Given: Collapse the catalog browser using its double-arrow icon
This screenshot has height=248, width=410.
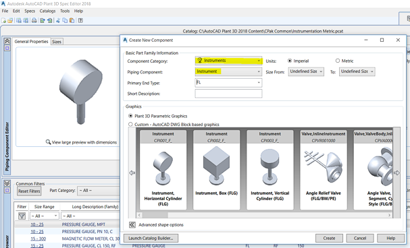Looking at the screenshot, I should tap(7, 183).
